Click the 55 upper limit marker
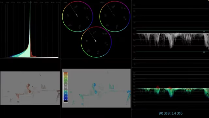209x118 pixels. tap(204, 31)
